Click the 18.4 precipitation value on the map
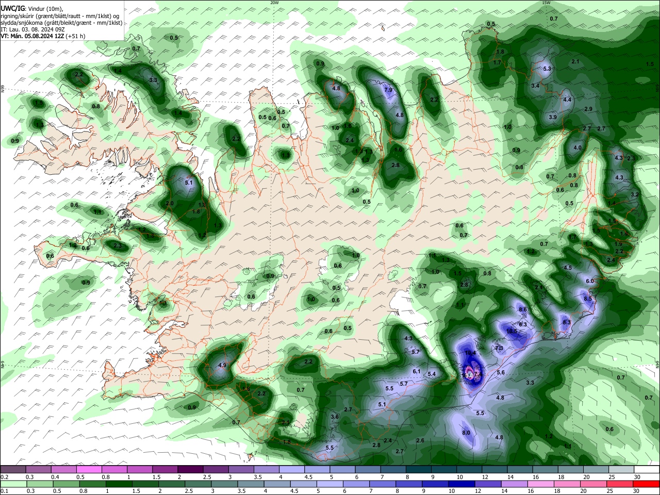 [x=470, y=353]
